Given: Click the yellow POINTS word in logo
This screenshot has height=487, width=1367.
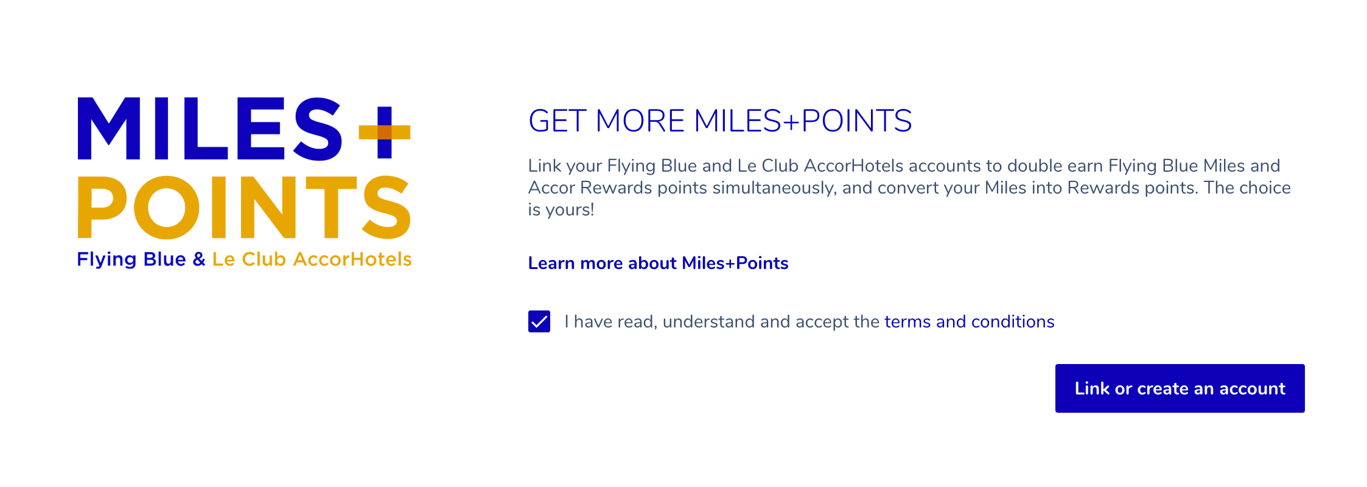Looking at the screenshot, I should (243, 207).
